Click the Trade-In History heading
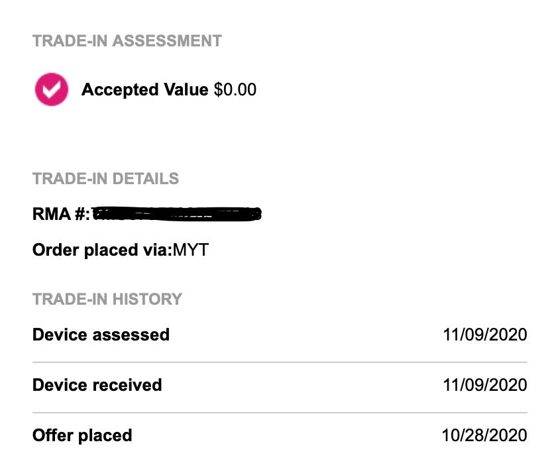 (x=107, y=299)
